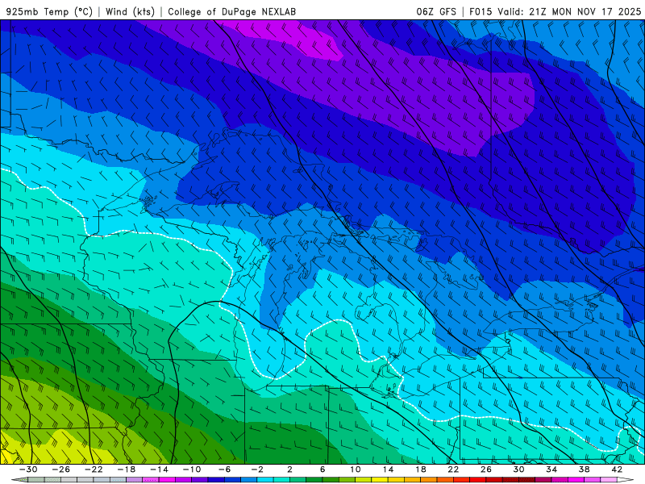Click the "925mb Temp (°C)" title text
The width and height of the screenshot is (645, 484).
click(x=49, y=11)
